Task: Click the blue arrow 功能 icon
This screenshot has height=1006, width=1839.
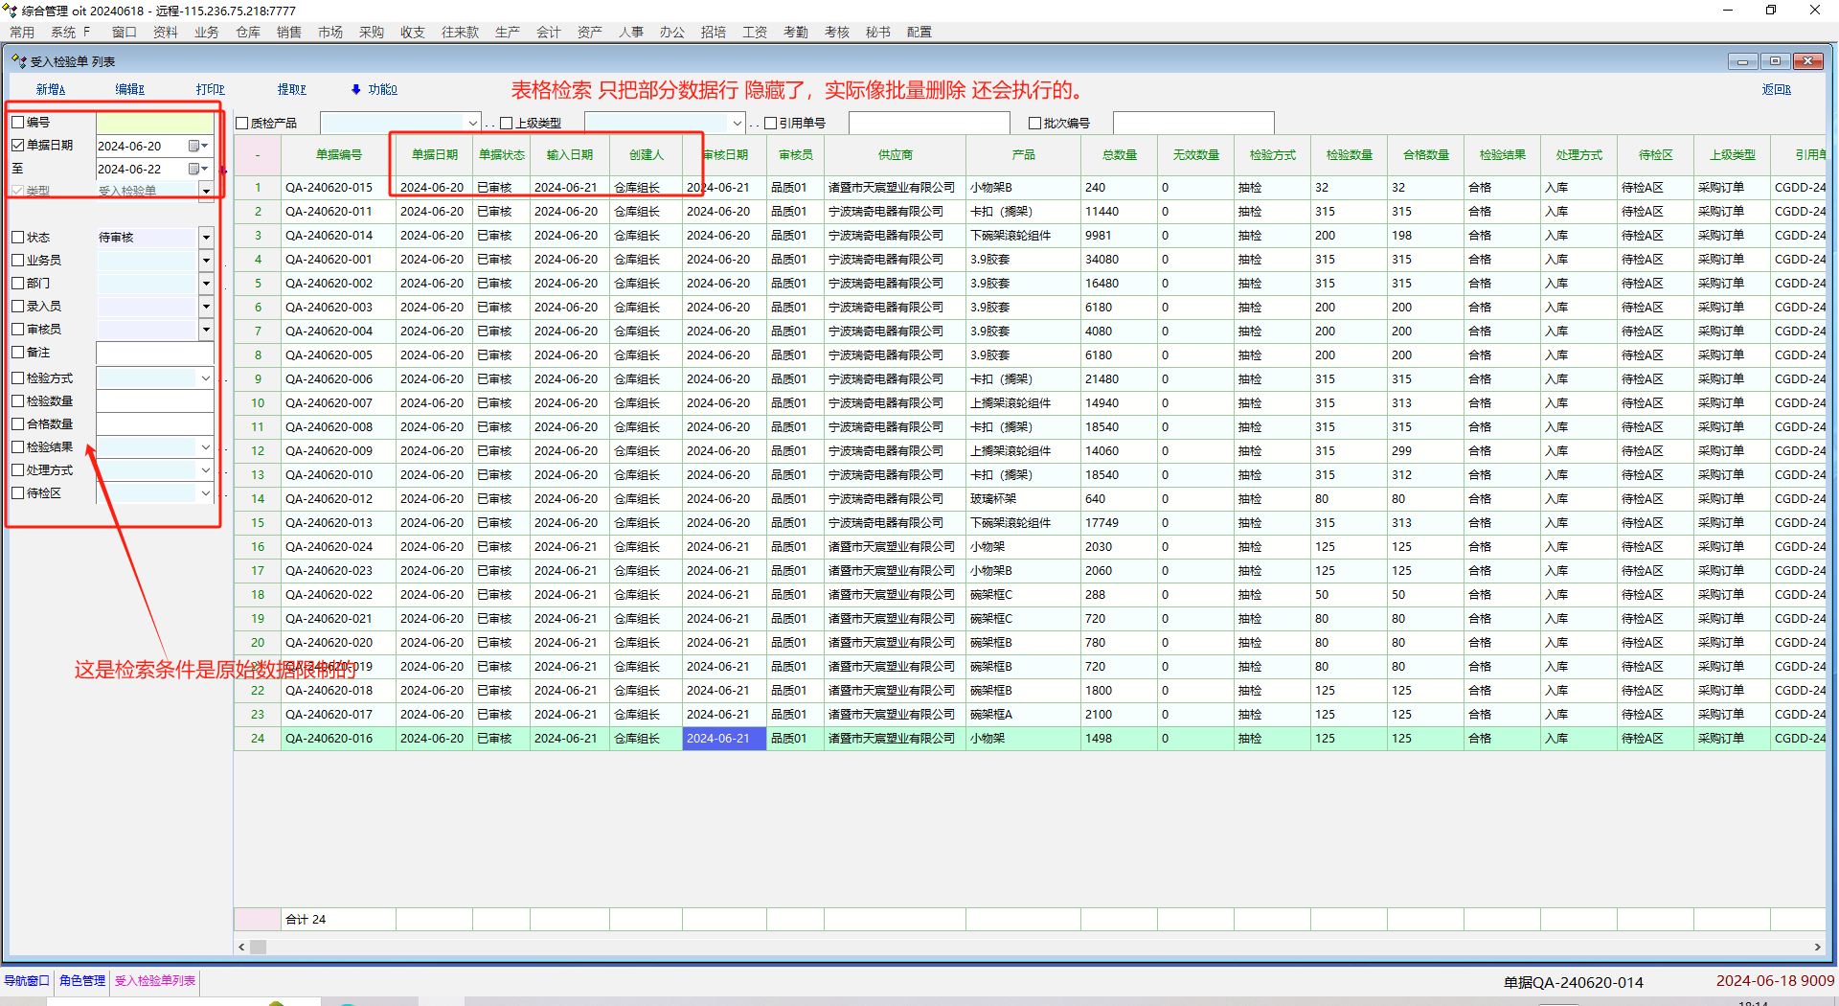Action: tap(355, 89)
